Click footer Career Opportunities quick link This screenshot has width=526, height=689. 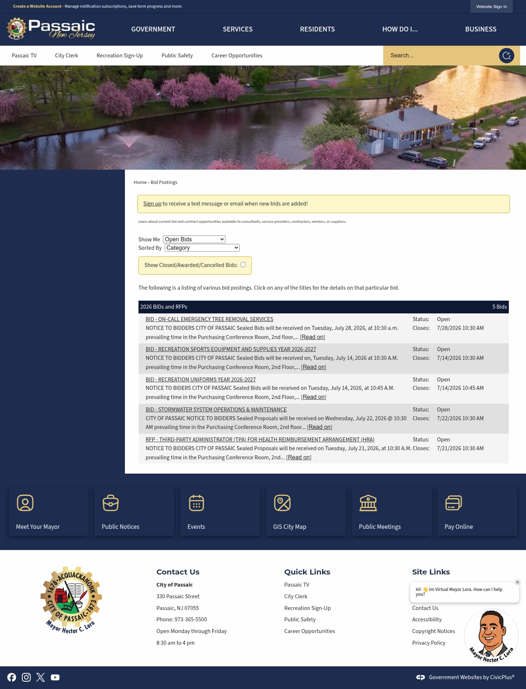309,631
